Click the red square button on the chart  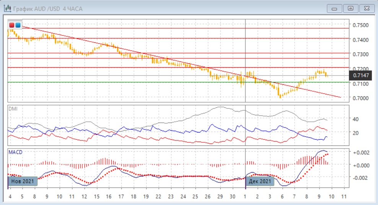[12, 25]
